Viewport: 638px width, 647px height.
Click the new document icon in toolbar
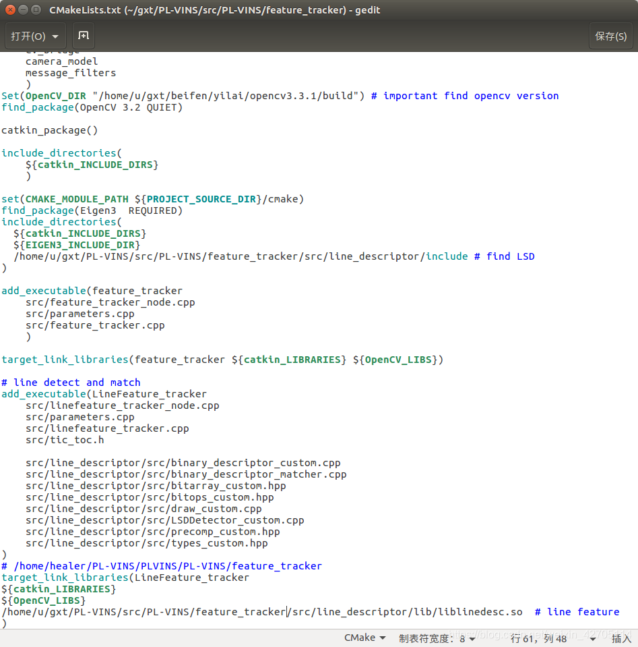(84, 36)
